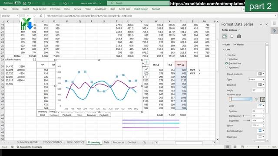Viewport: 278px width, 156px height.
Task: Click gradient stops bar
Action: [x=240, y=99]
